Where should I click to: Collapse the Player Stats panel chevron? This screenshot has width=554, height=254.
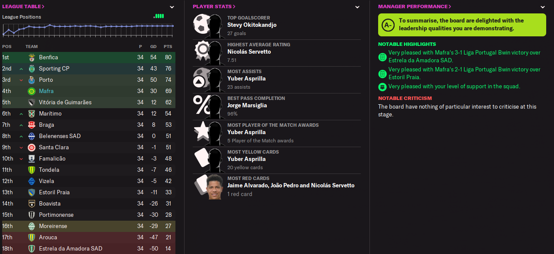[x=357, y=7]
